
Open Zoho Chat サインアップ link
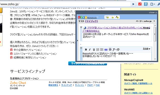66,85
